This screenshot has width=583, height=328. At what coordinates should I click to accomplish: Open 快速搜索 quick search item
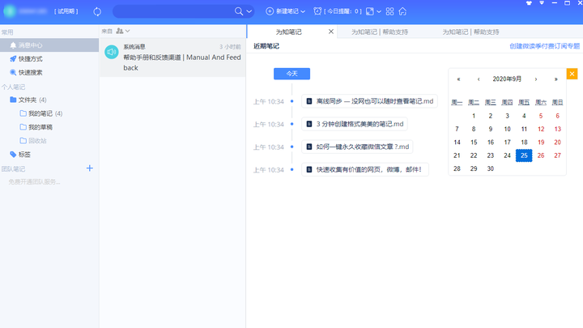pyautogui.click(x=31, y=73)
